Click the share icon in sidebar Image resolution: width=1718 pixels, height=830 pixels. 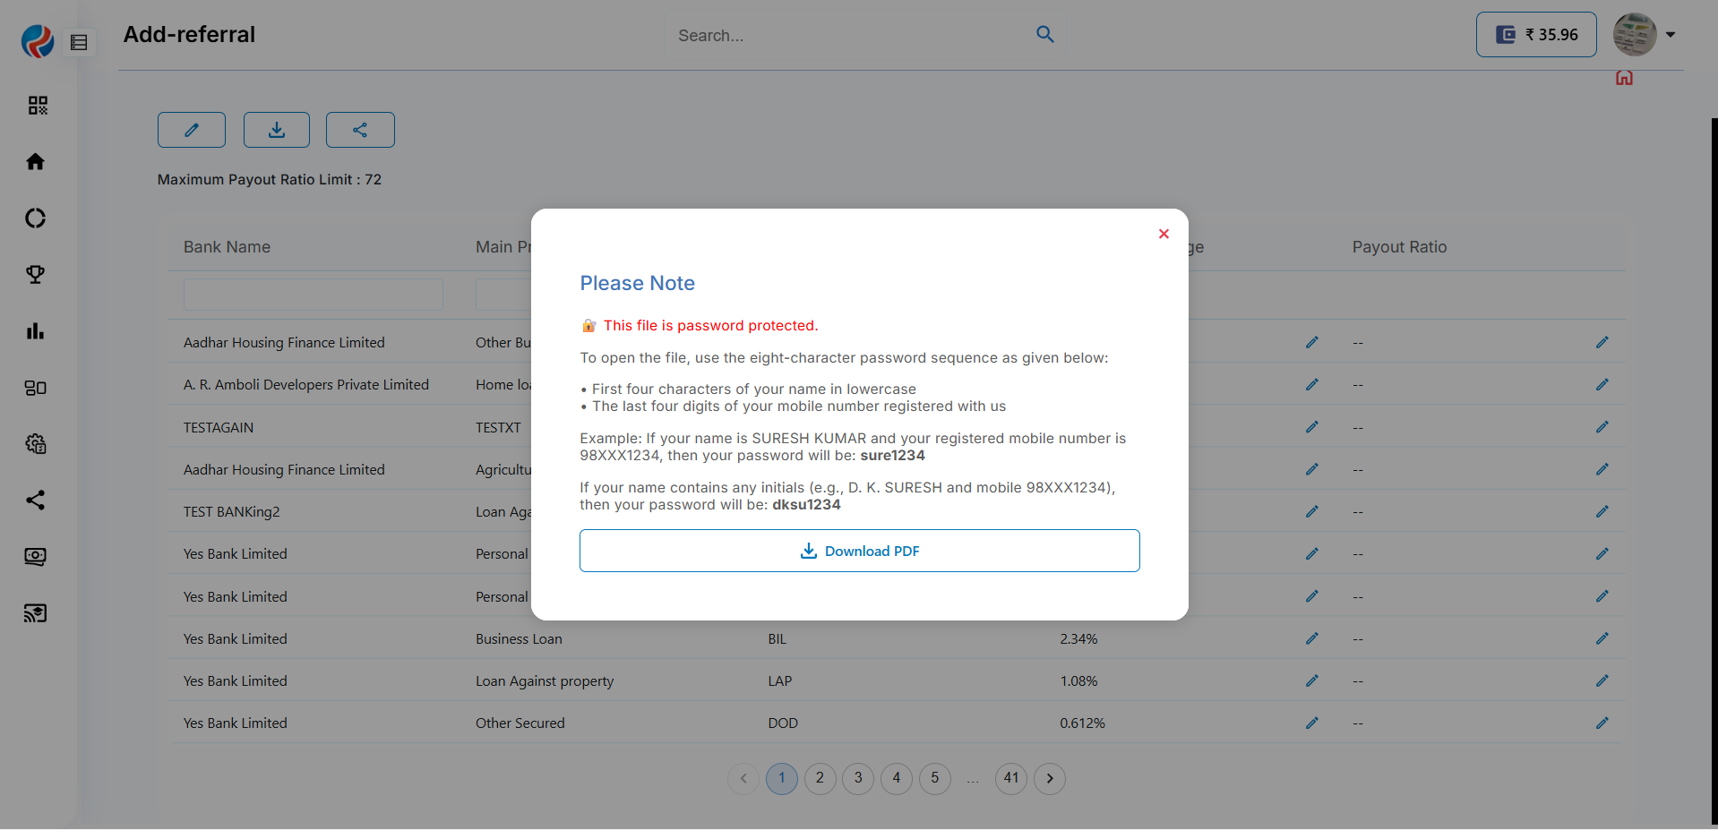point(36,501)
